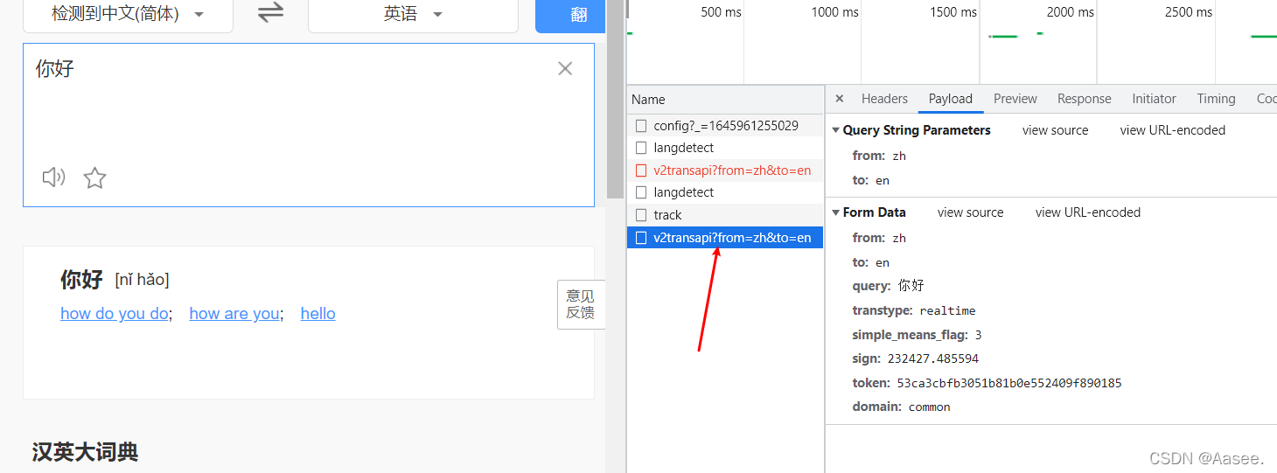Tick checkbox beside first langdetect request
Image resolution: width=1277 pixels, height=473 pixels.
point(641,148)
